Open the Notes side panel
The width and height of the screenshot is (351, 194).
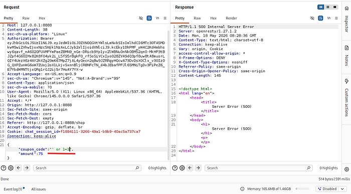pos(346,56)
